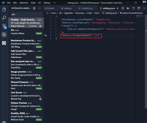Click Code breadcrumb segment
Viewport: 147px width, 123px height.
click(89, 13)
